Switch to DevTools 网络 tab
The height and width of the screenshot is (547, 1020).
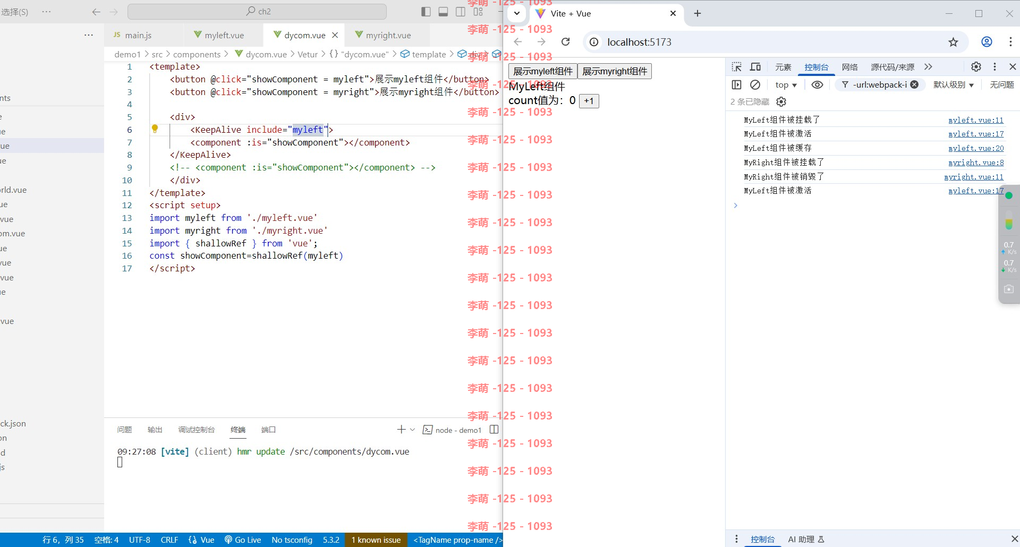850,67
